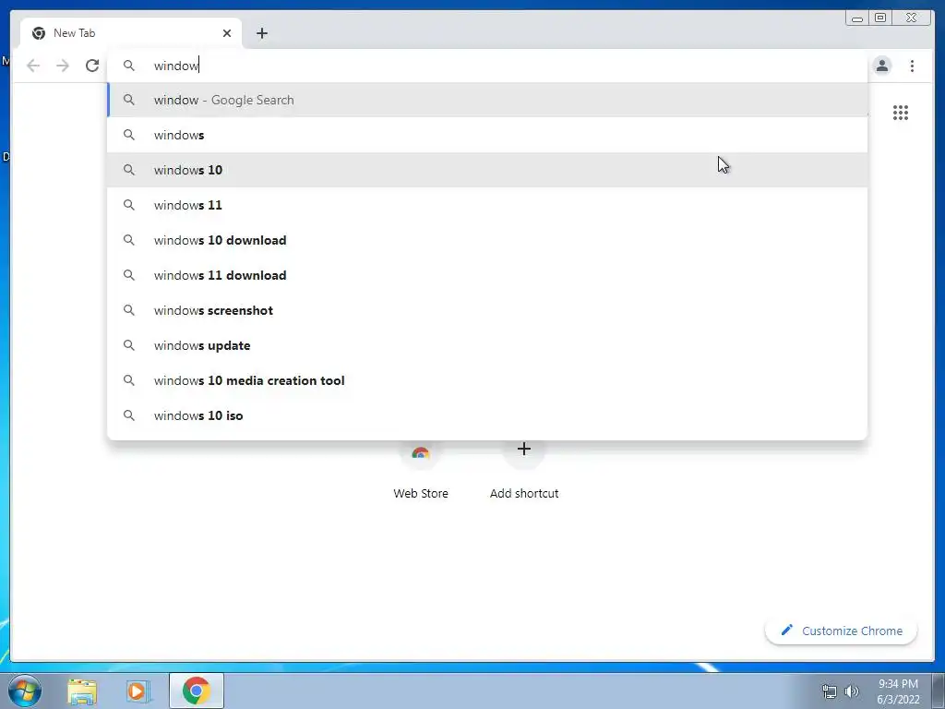Viewport: 945px width, 709px height.
Task: Choose the "window - Google Search" suggestion
Action: (487, 100)
